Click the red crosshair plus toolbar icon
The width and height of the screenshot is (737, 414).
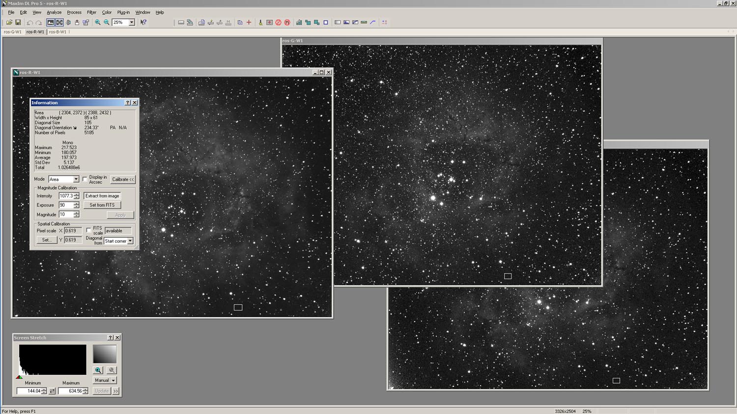249,23
